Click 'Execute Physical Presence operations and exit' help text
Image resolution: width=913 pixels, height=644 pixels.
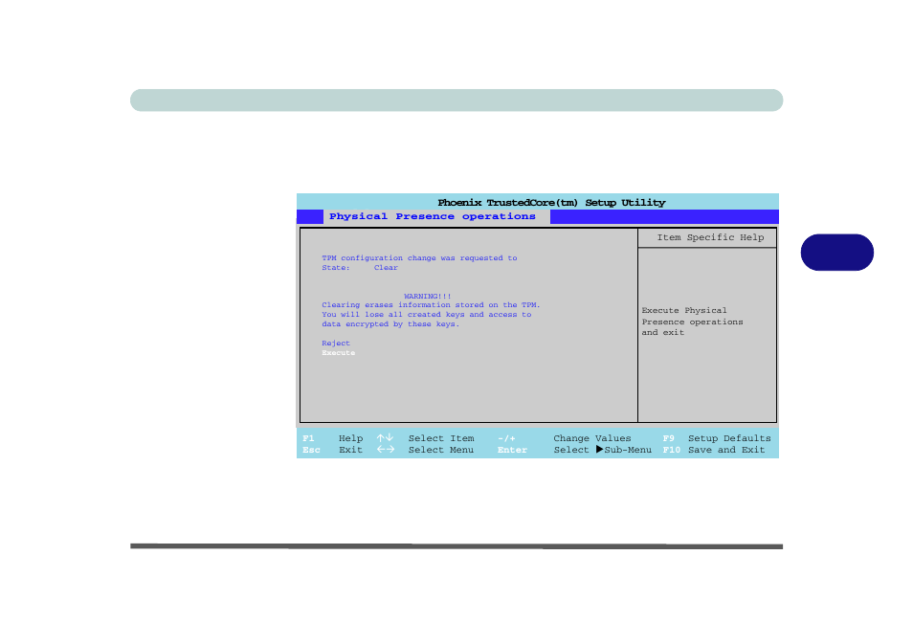692,322
